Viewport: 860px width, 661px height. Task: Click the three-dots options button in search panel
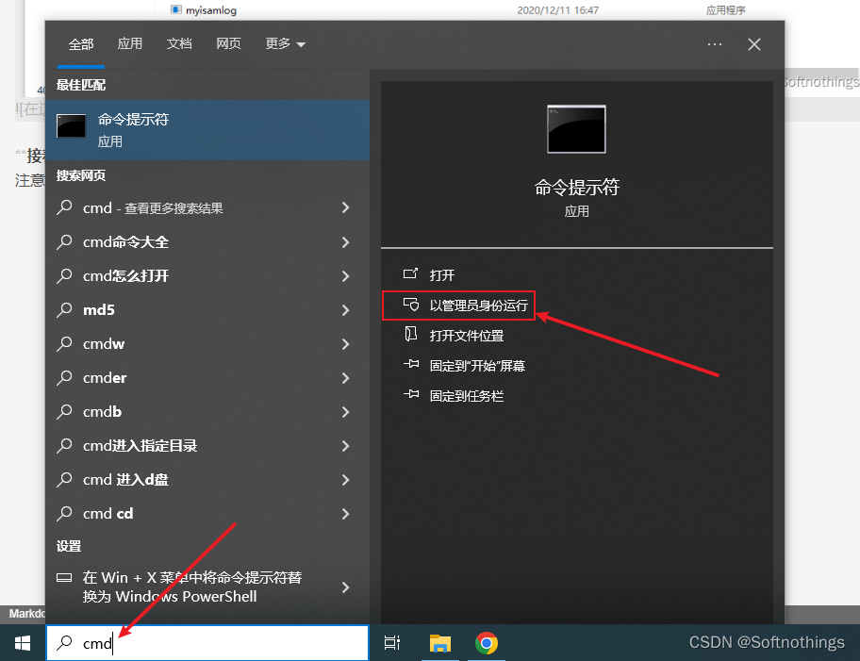click(715, 44)
